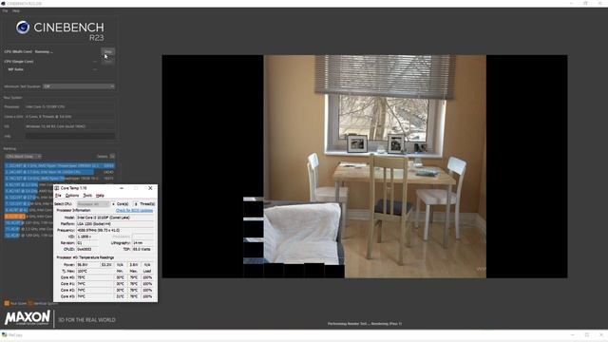Close the bottom bar window
This screenshot has height=342, width=608.
[x=601, y=334]
